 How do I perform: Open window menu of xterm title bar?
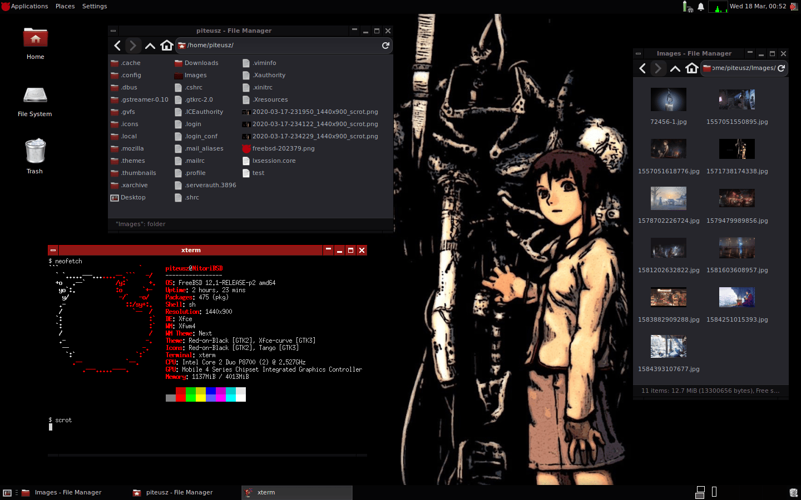point(53,251)
